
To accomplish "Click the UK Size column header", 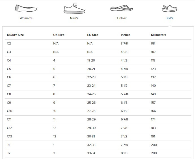I will point(59,35).
